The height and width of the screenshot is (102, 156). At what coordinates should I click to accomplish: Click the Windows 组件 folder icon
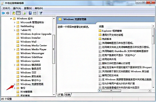[14, 19]
